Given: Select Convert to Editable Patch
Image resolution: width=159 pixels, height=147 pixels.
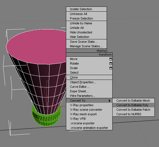Looking at the screenshot, I should (x=133, y=110).
